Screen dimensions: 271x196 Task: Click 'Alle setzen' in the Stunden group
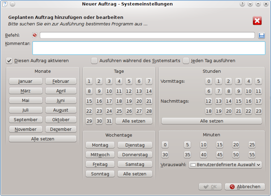(212, 121)
